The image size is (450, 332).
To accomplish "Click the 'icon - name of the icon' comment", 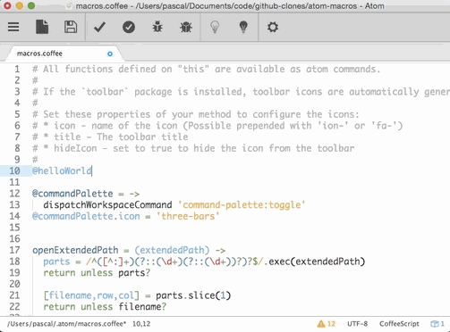I will point(217,126).
